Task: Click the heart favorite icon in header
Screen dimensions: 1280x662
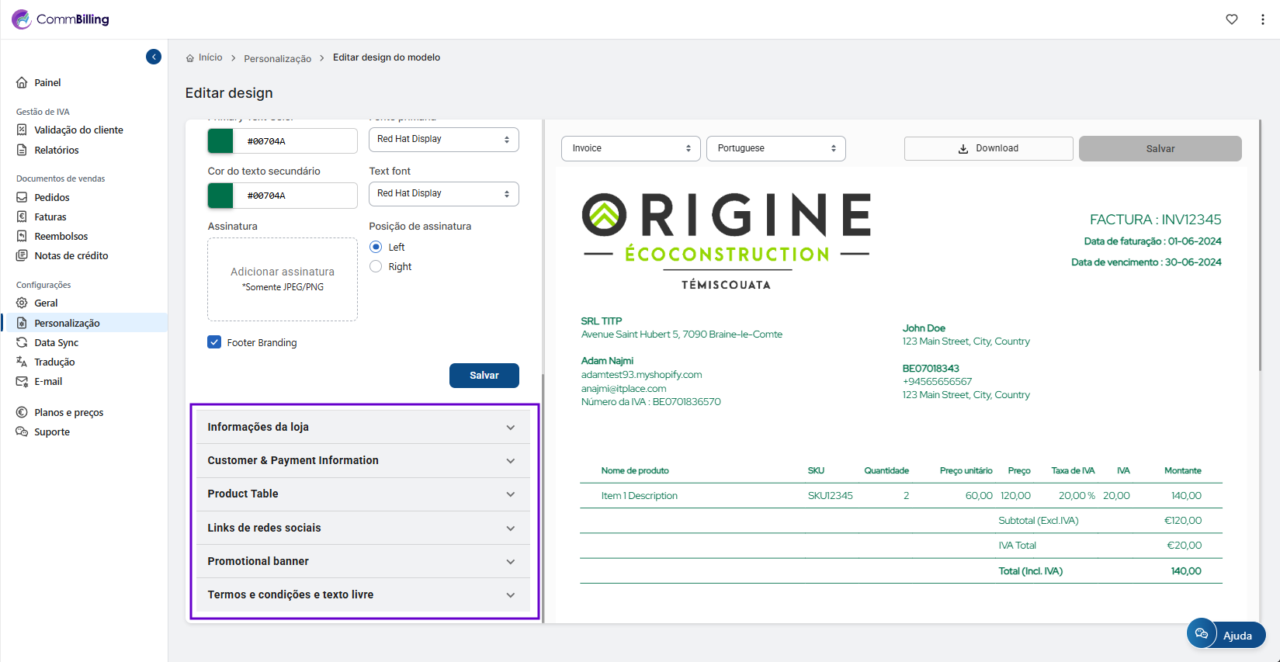Action: coord(1231,19)
